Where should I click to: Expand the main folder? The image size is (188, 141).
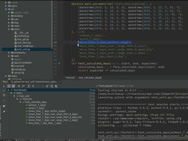click(9, 26)
